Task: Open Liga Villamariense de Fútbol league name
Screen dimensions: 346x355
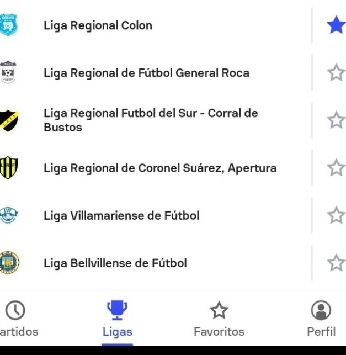Action: 121,215
